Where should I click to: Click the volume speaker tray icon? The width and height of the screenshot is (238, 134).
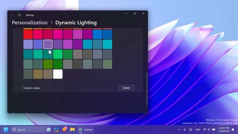click(209, 130)
